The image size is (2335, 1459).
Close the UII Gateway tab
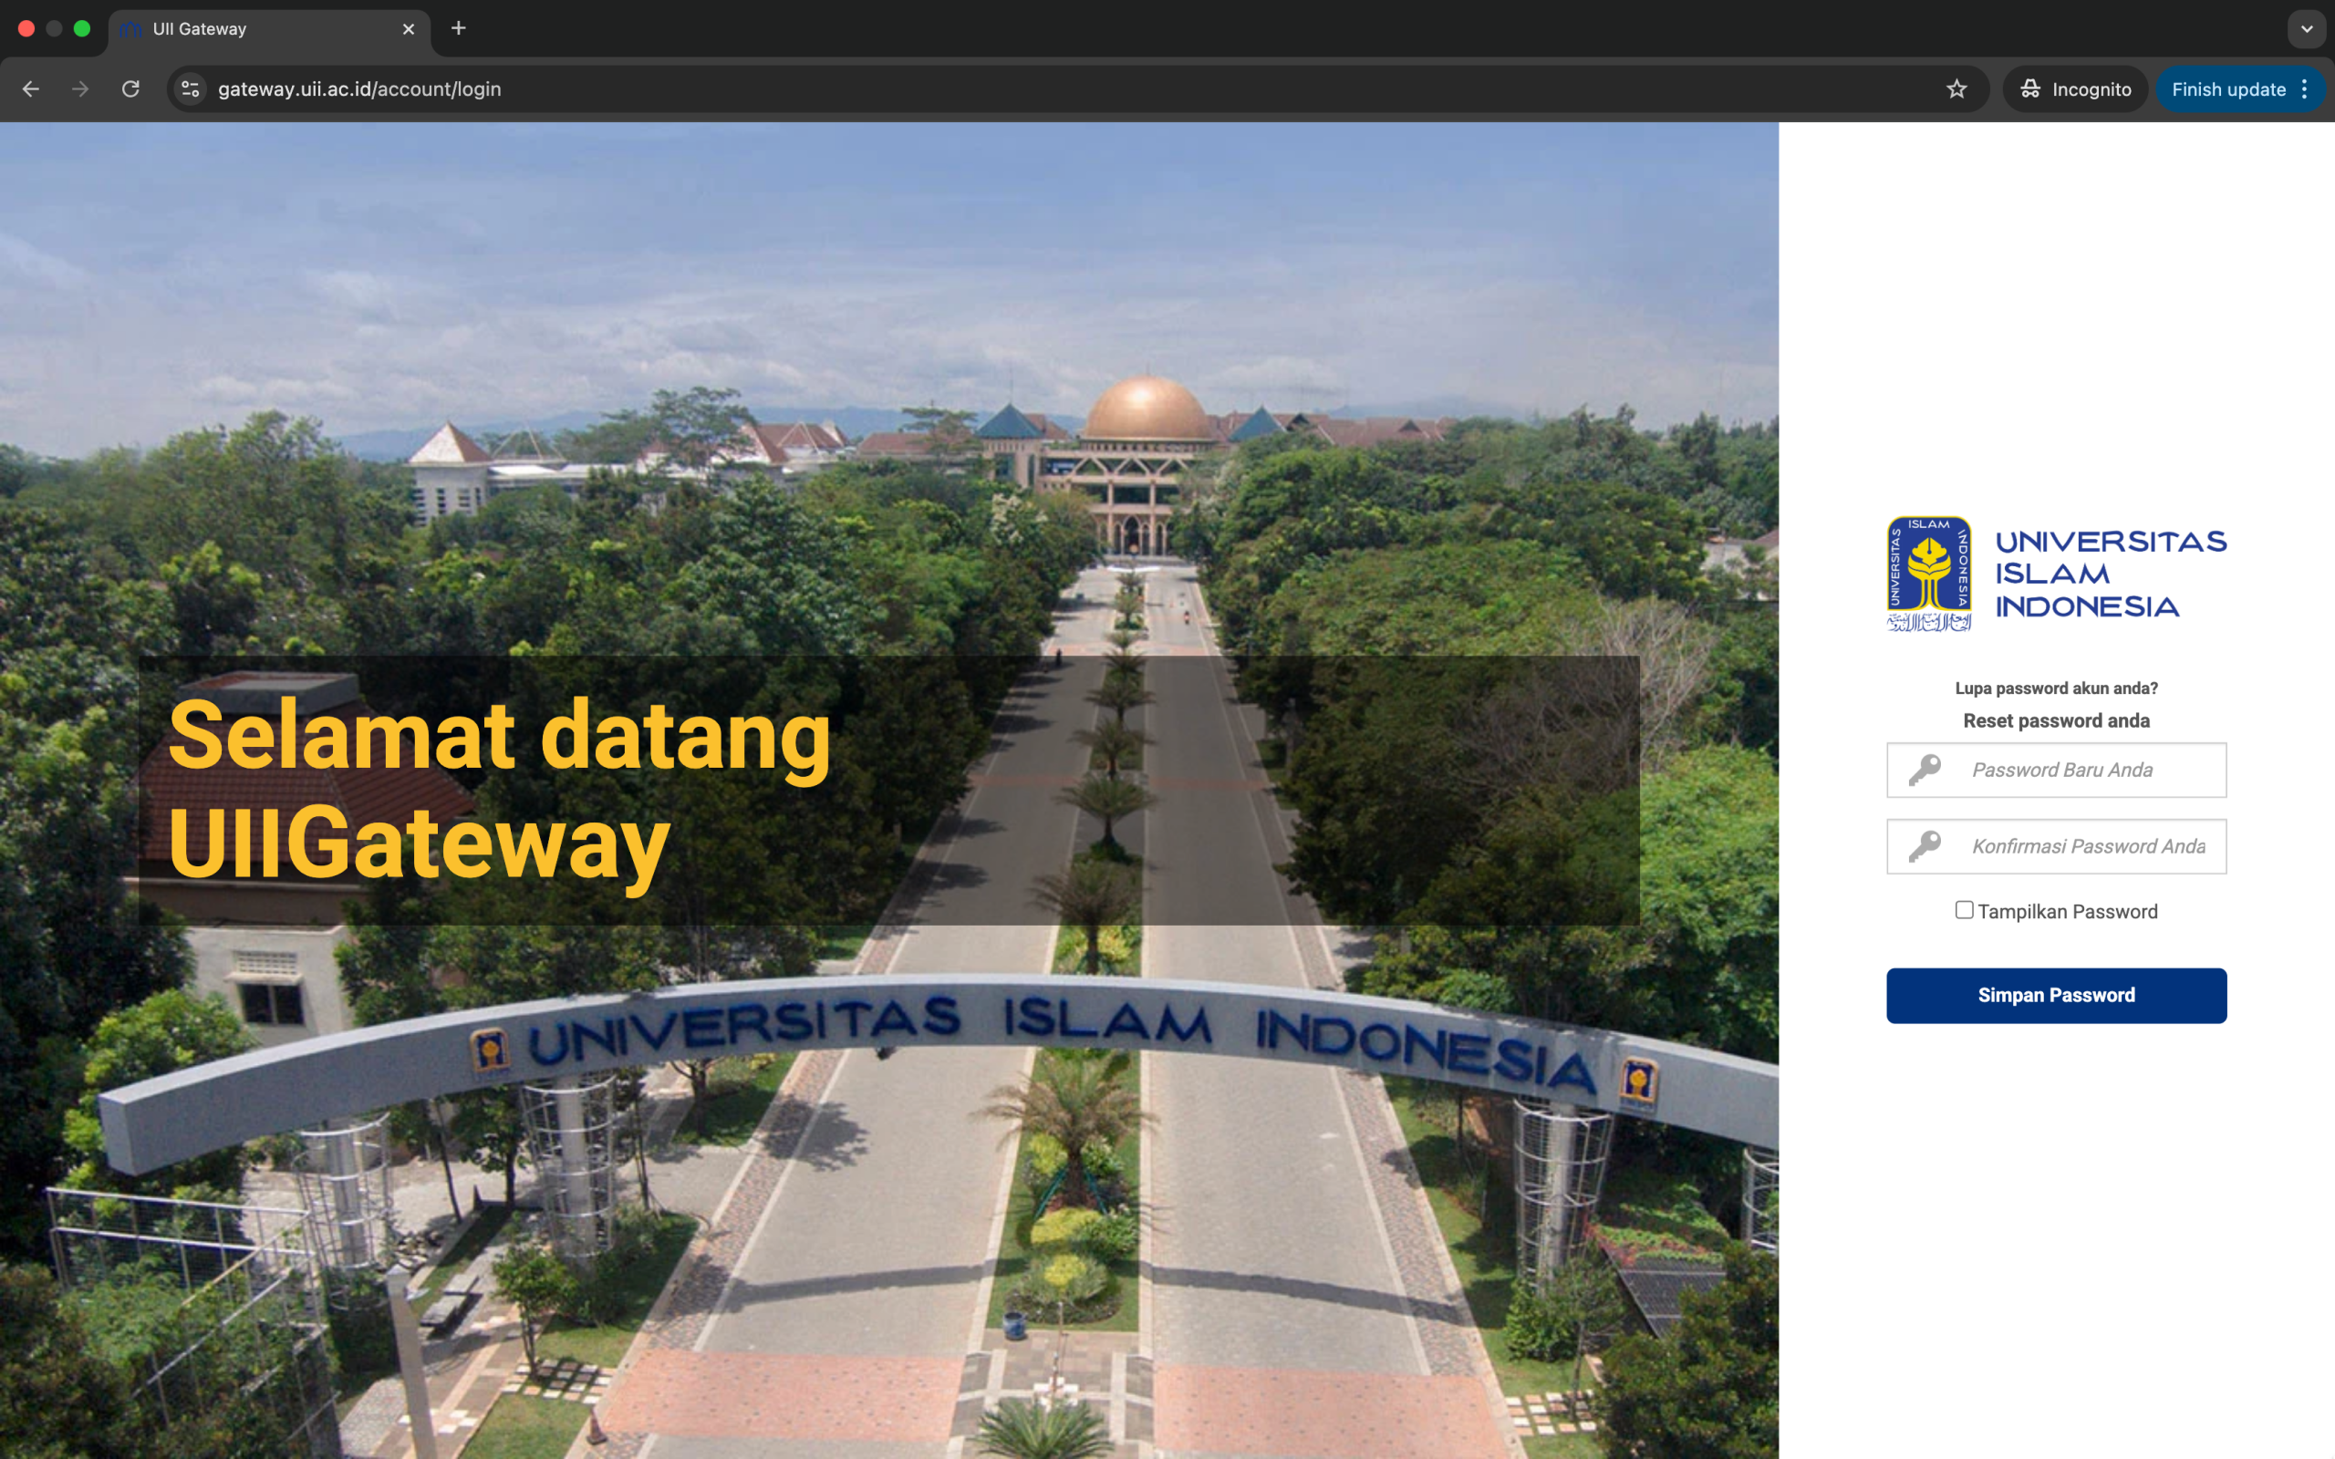[408, 29]
